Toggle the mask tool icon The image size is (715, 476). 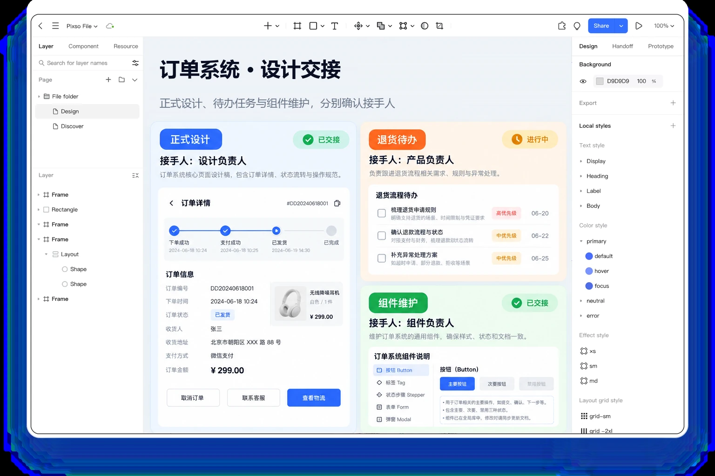pyautogui.click(x=425, y=26)
